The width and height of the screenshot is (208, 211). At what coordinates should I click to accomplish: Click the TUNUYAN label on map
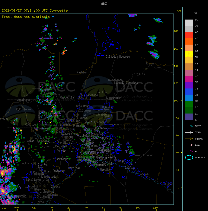coord(53,195)
